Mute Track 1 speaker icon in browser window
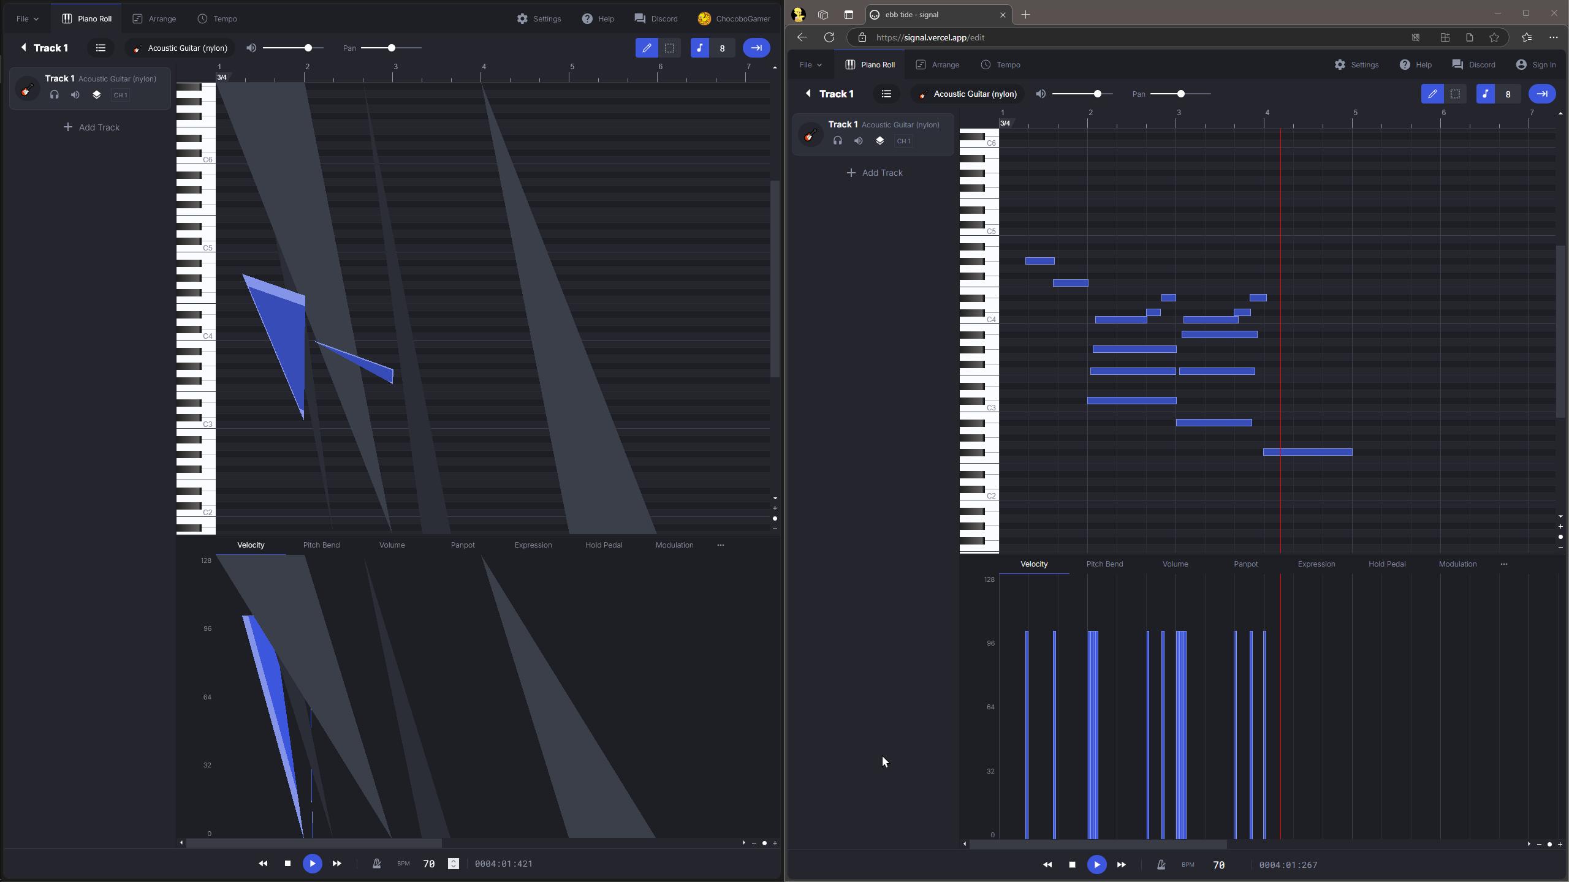This screenshot has height=882, width=1569. (x=859, y=141)
